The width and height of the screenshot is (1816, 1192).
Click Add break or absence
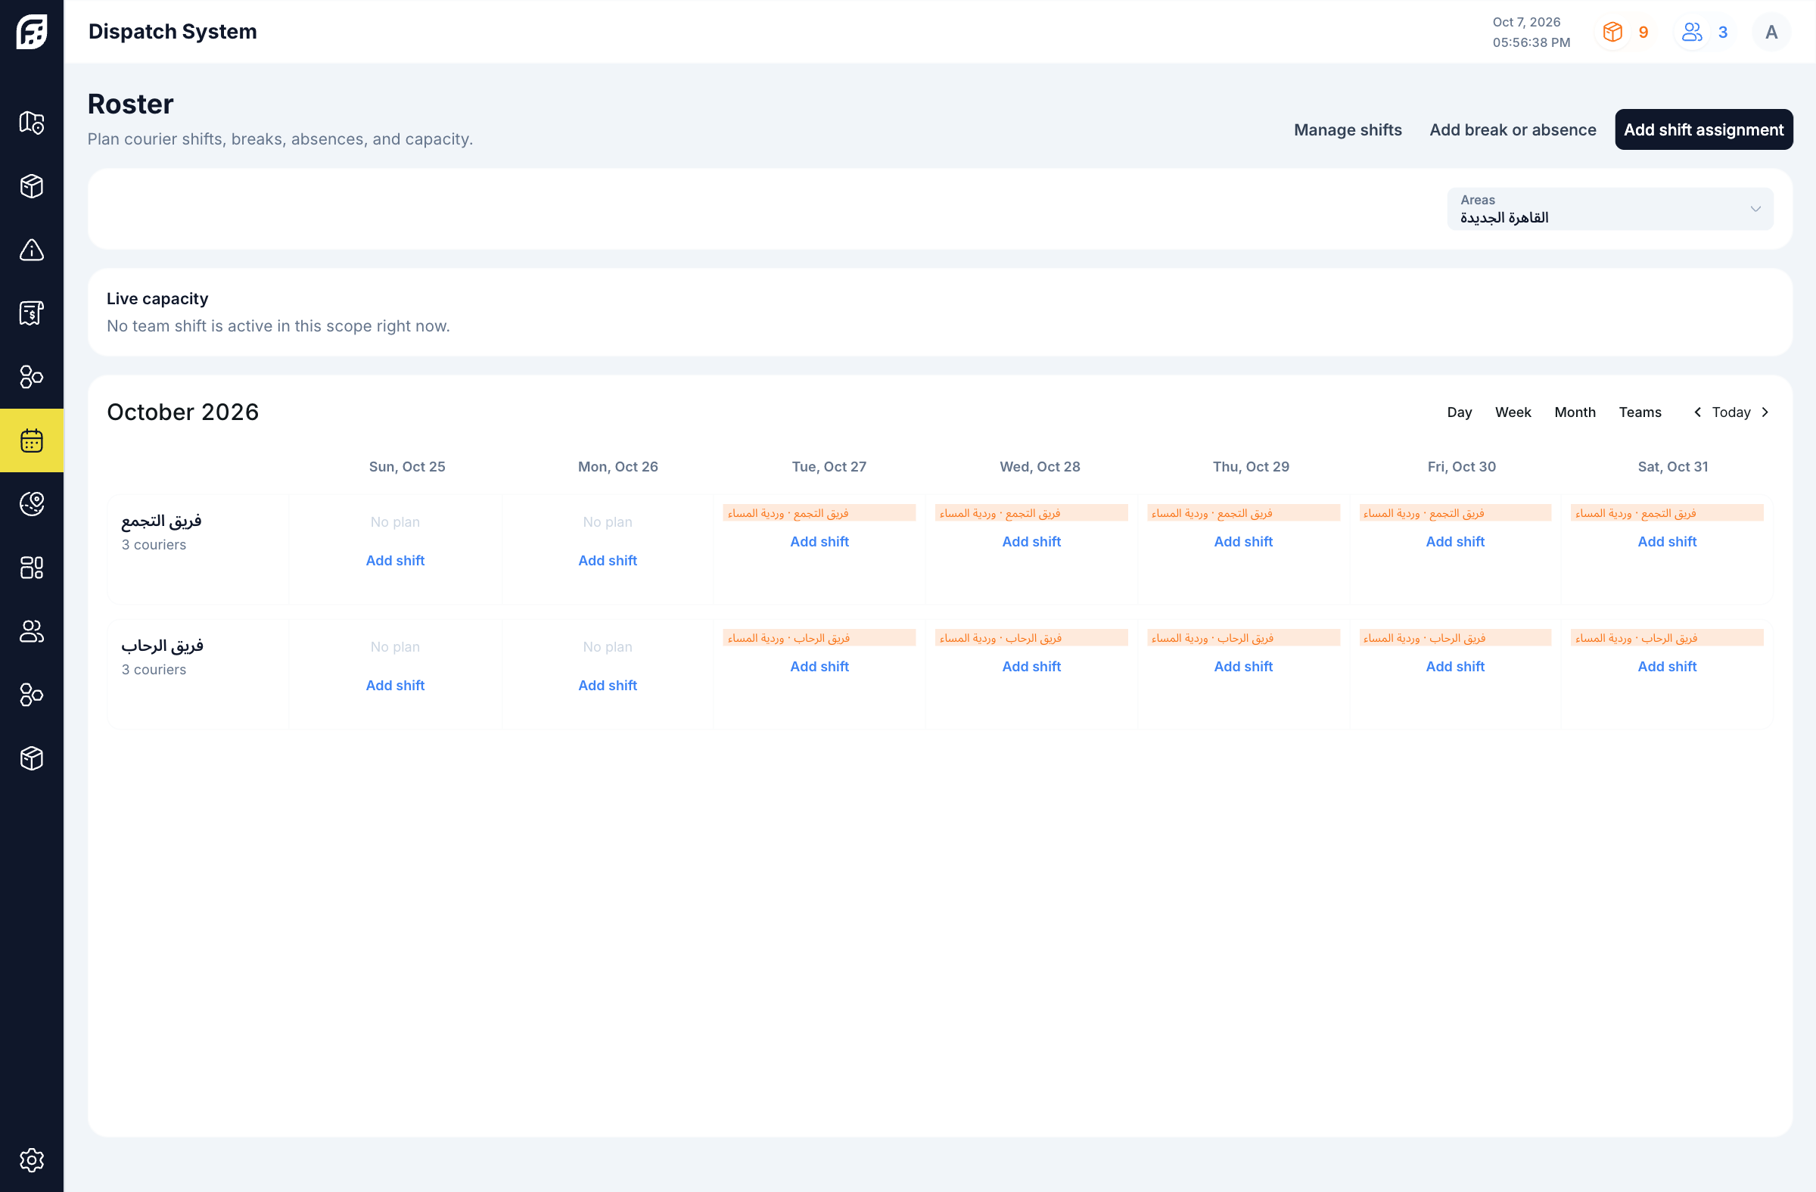[1513, 129]
